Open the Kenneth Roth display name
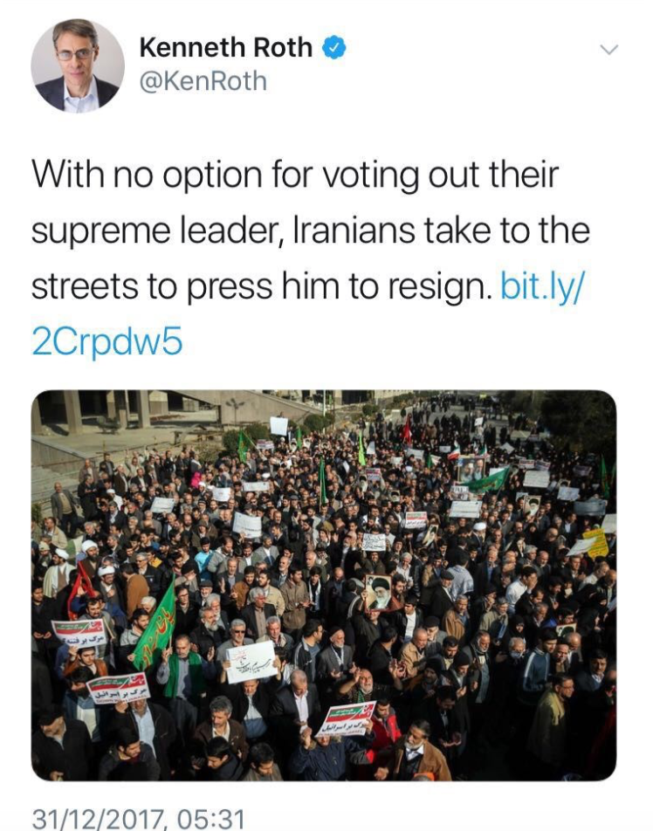 (226, 48)
